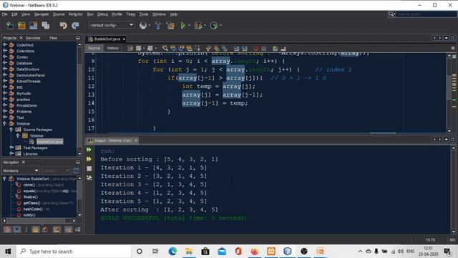Run Project with green play icon

click(183, 26)
